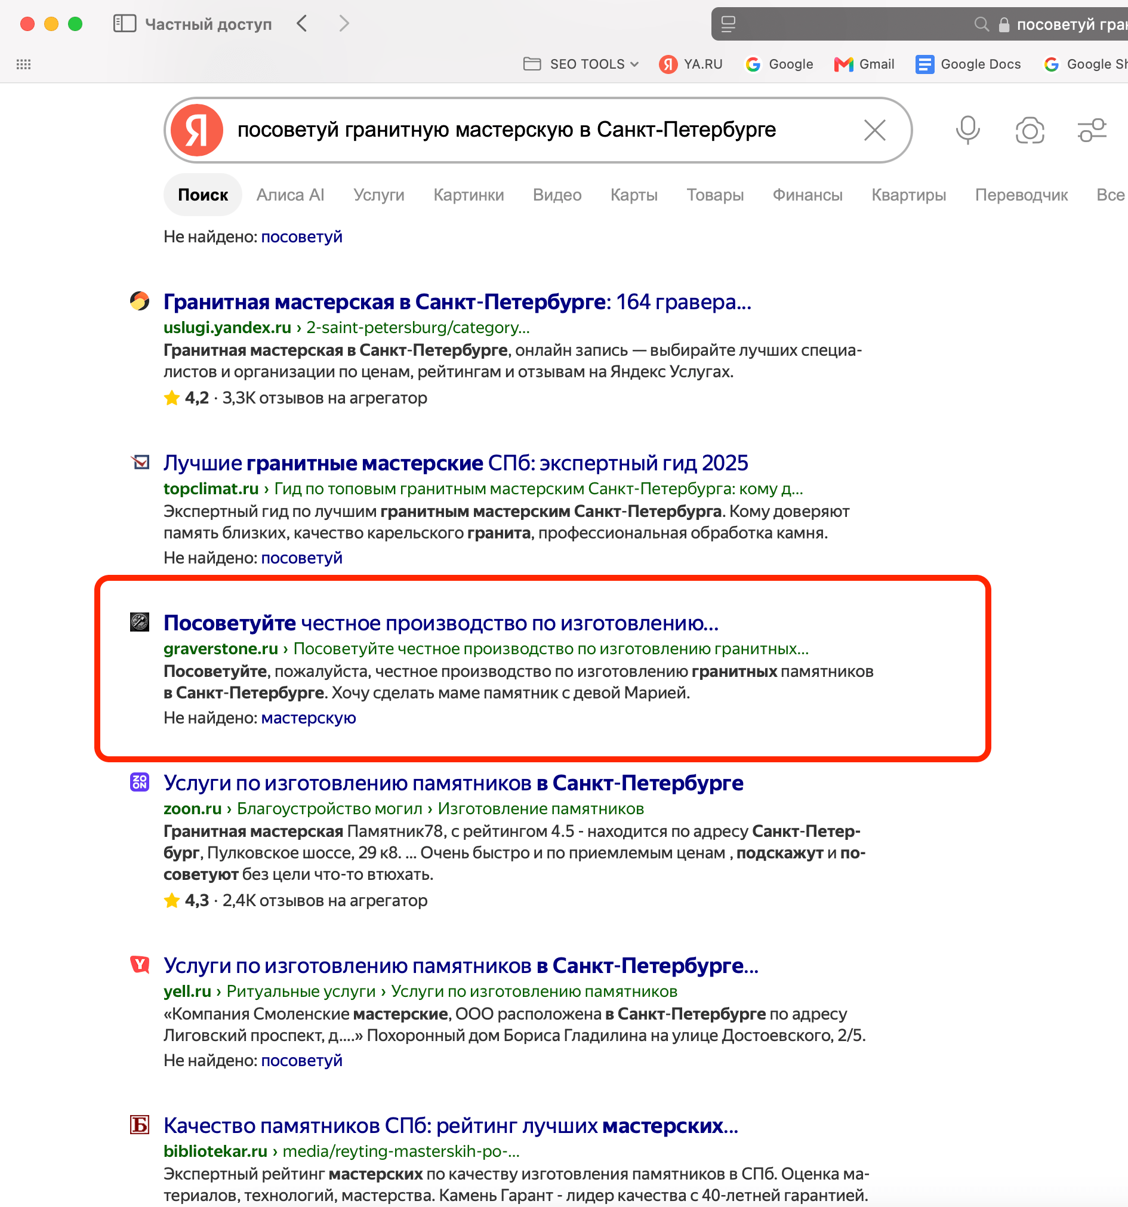Go forward with the right chevron
This screenshot has height=1207, width=1128.
[x=344, y=24]
